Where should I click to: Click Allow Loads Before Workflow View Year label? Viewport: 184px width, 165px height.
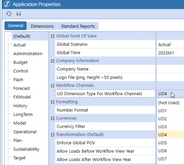(96, 151)
